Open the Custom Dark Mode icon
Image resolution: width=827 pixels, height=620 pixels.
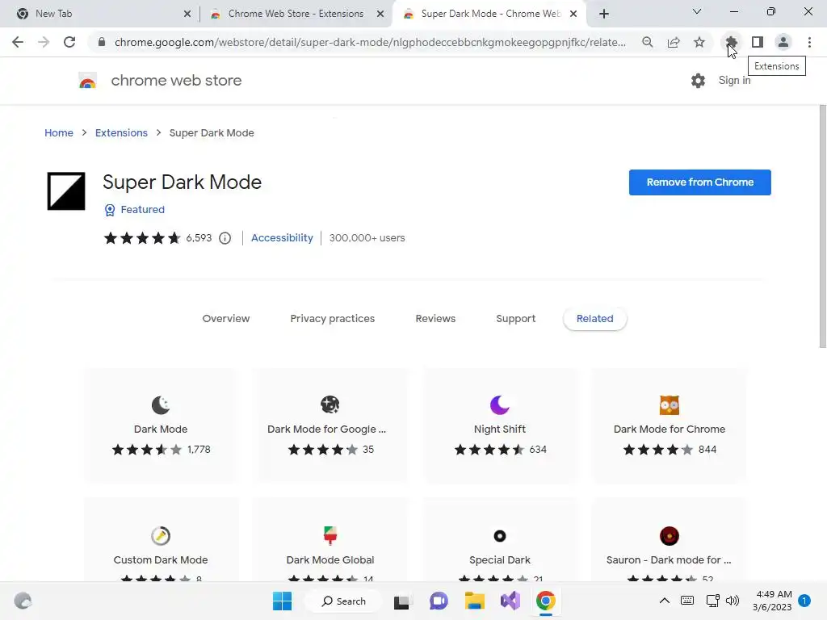point(161,536)
